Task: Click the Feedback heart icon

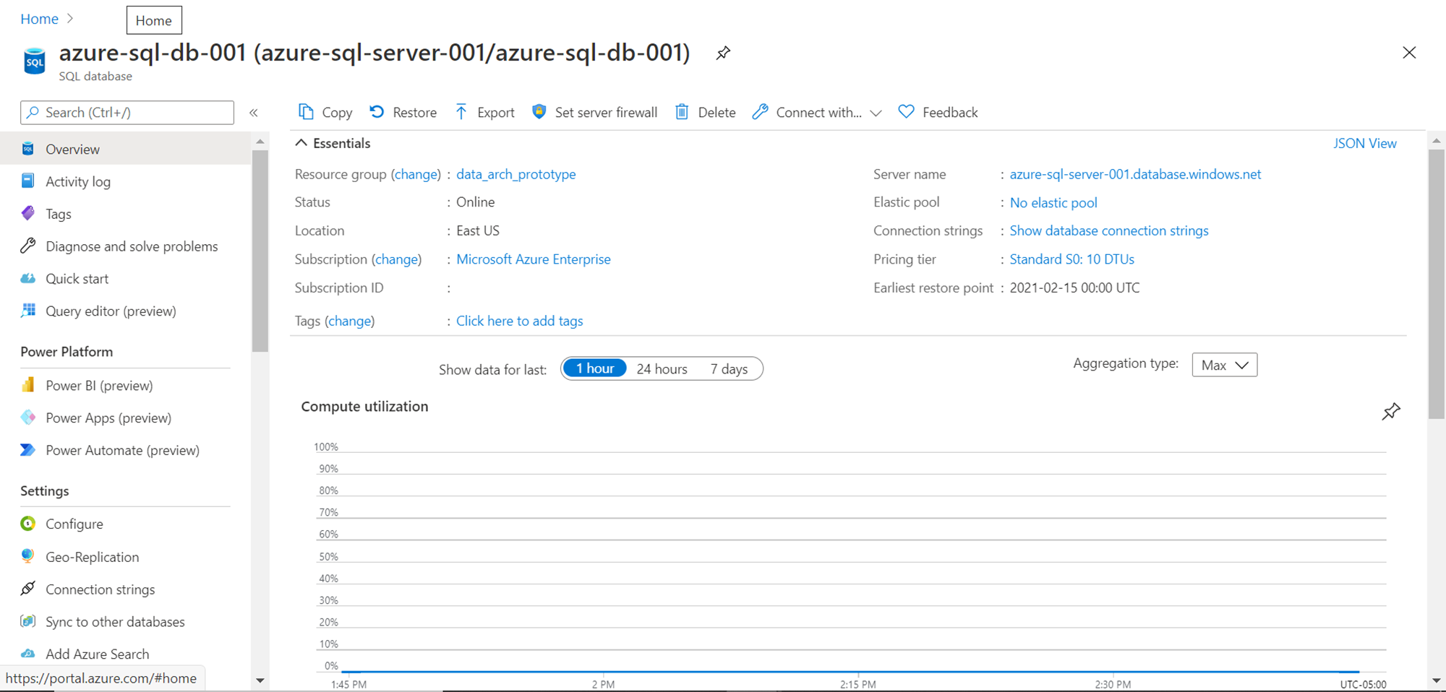Action: pos(906,112)
